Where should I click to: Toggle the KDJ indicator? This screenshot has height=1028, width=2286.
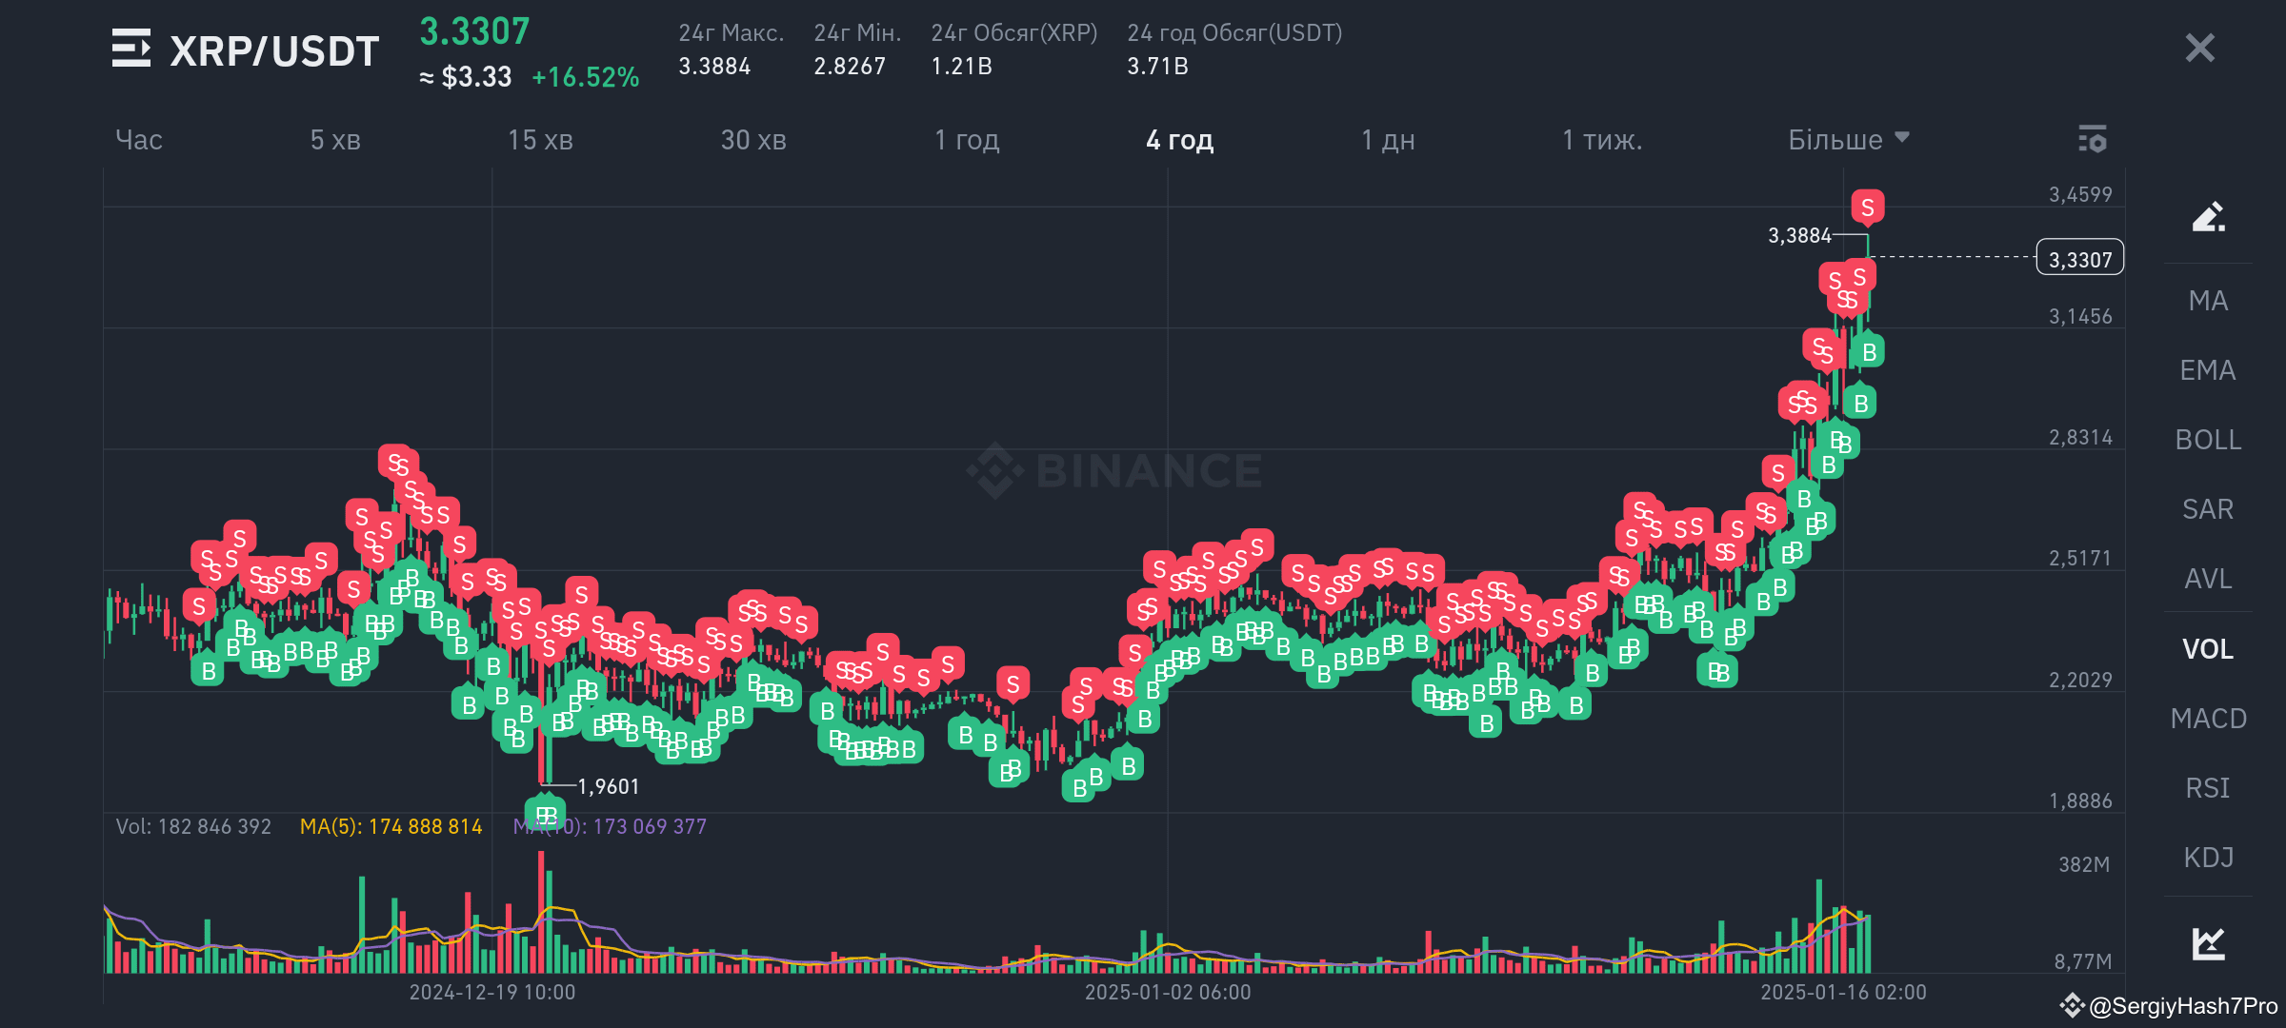[2208, 858]
